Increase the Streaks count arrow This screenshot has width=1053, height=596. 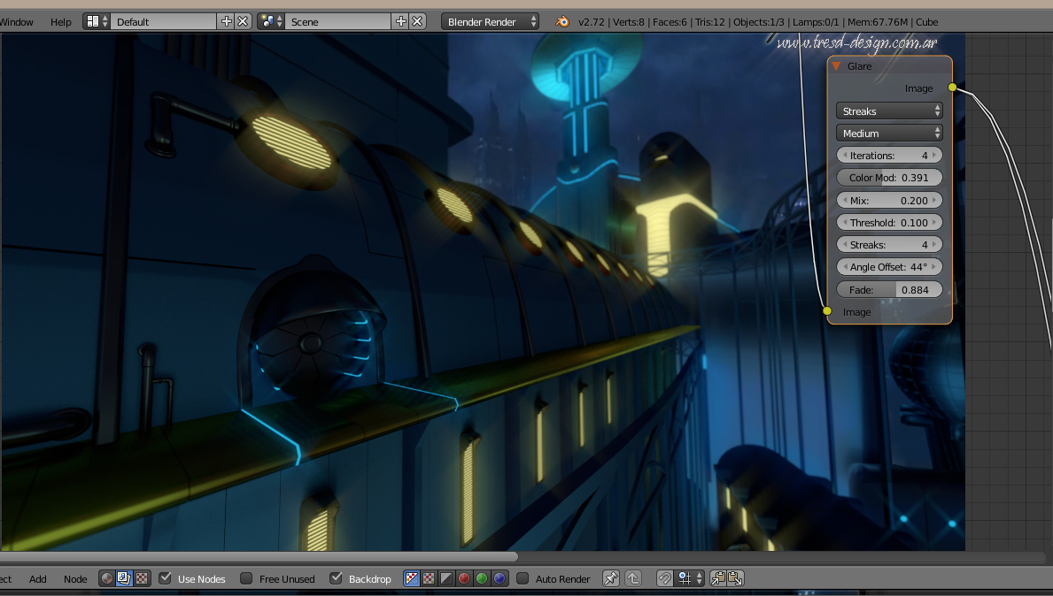934,245
